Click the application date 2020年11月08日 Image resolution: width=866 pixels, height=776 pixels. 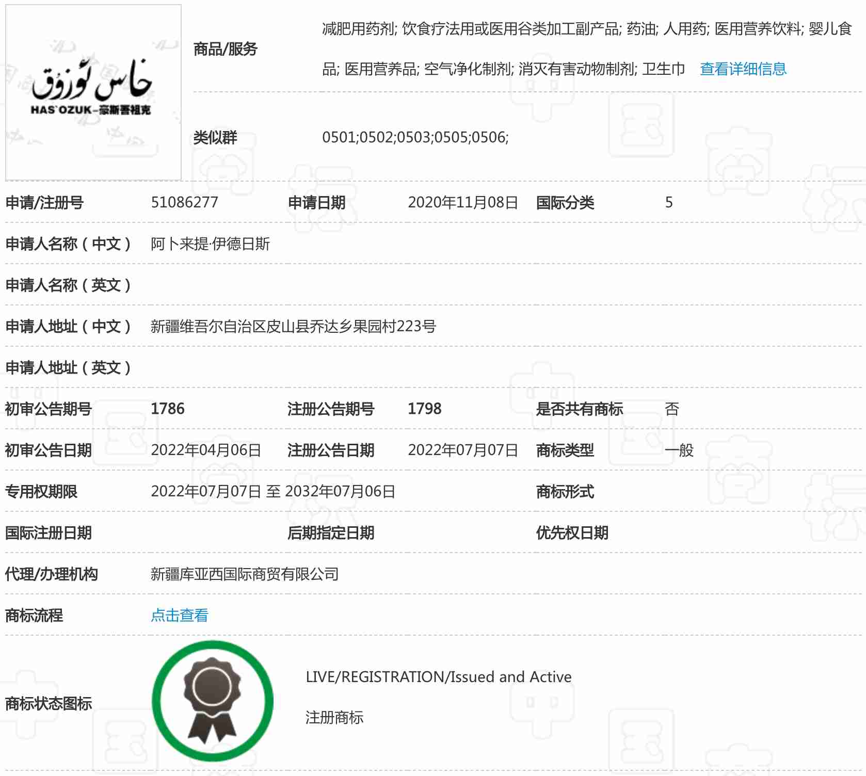462,202
